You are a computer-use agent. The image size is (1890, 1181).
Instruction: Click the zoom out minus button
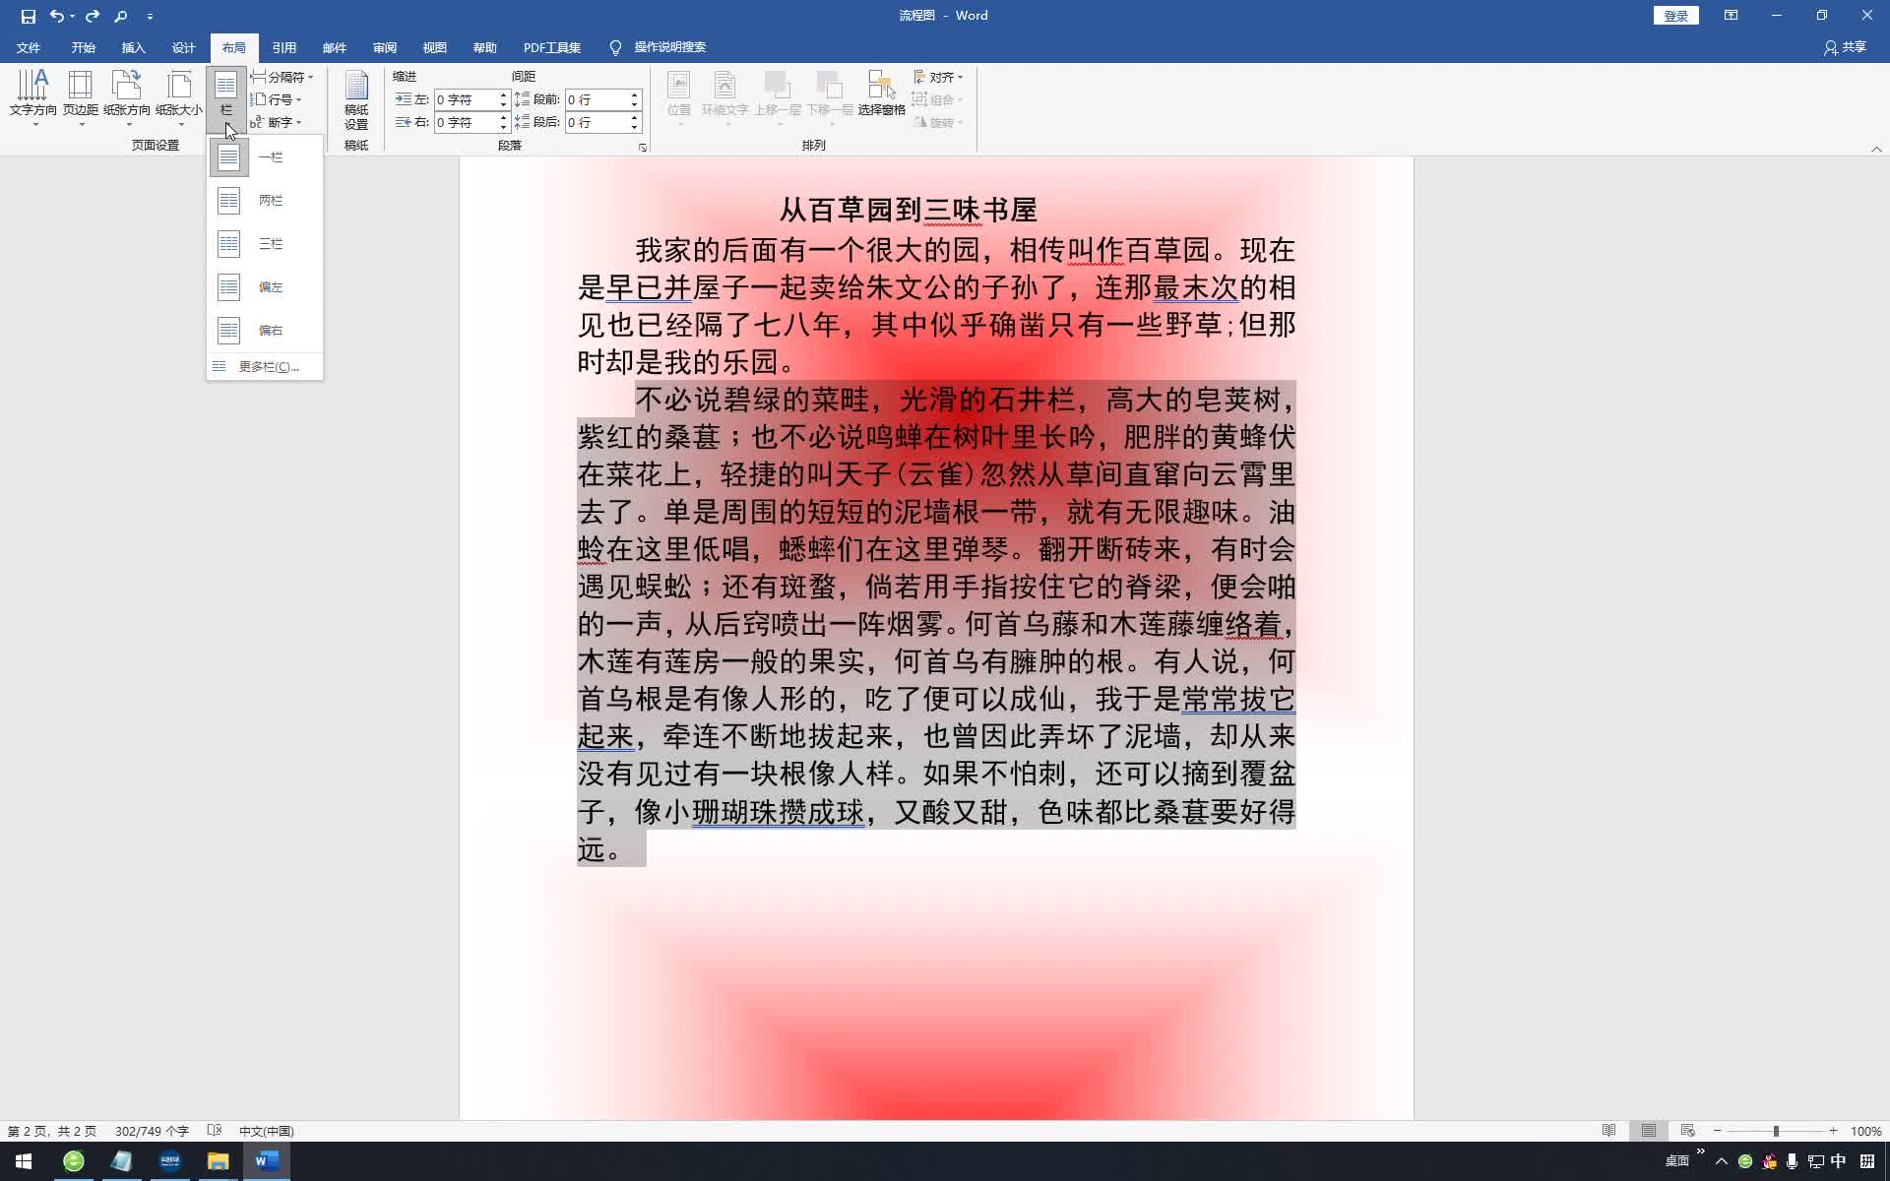coord(1718,1131)
